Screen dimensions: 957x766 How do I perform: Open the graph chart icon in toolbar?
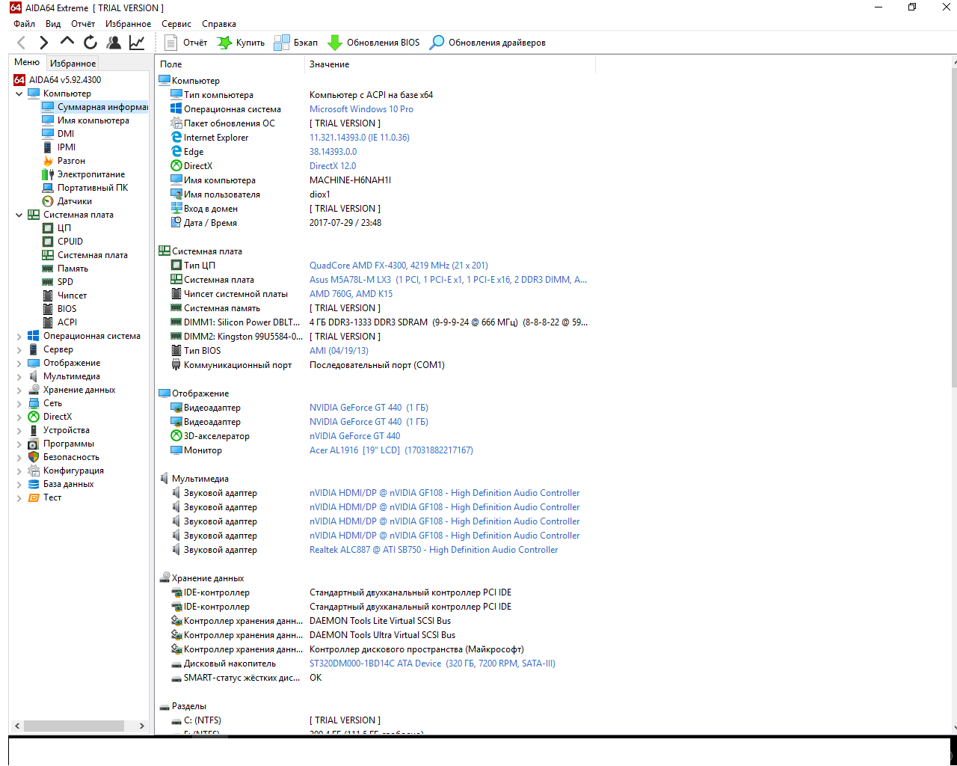137,43
